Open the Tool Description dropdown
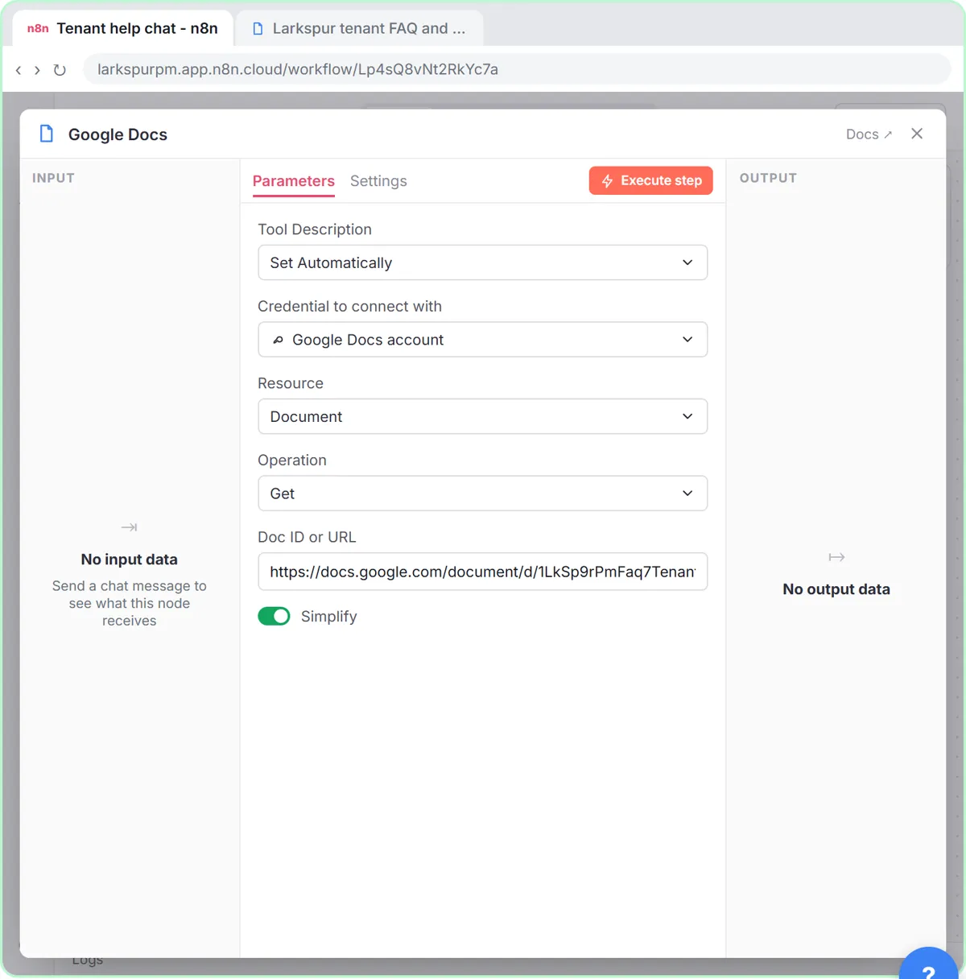 click(x=482, y=262)
